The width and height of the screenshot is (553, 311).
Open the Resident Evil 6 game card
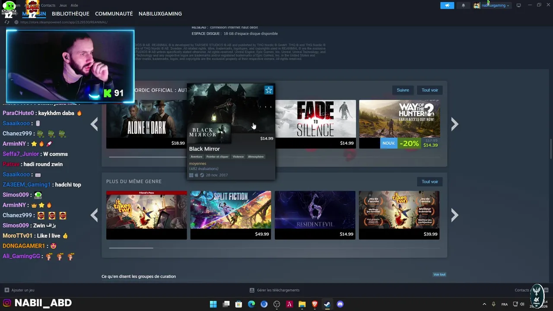click(315, 215)
